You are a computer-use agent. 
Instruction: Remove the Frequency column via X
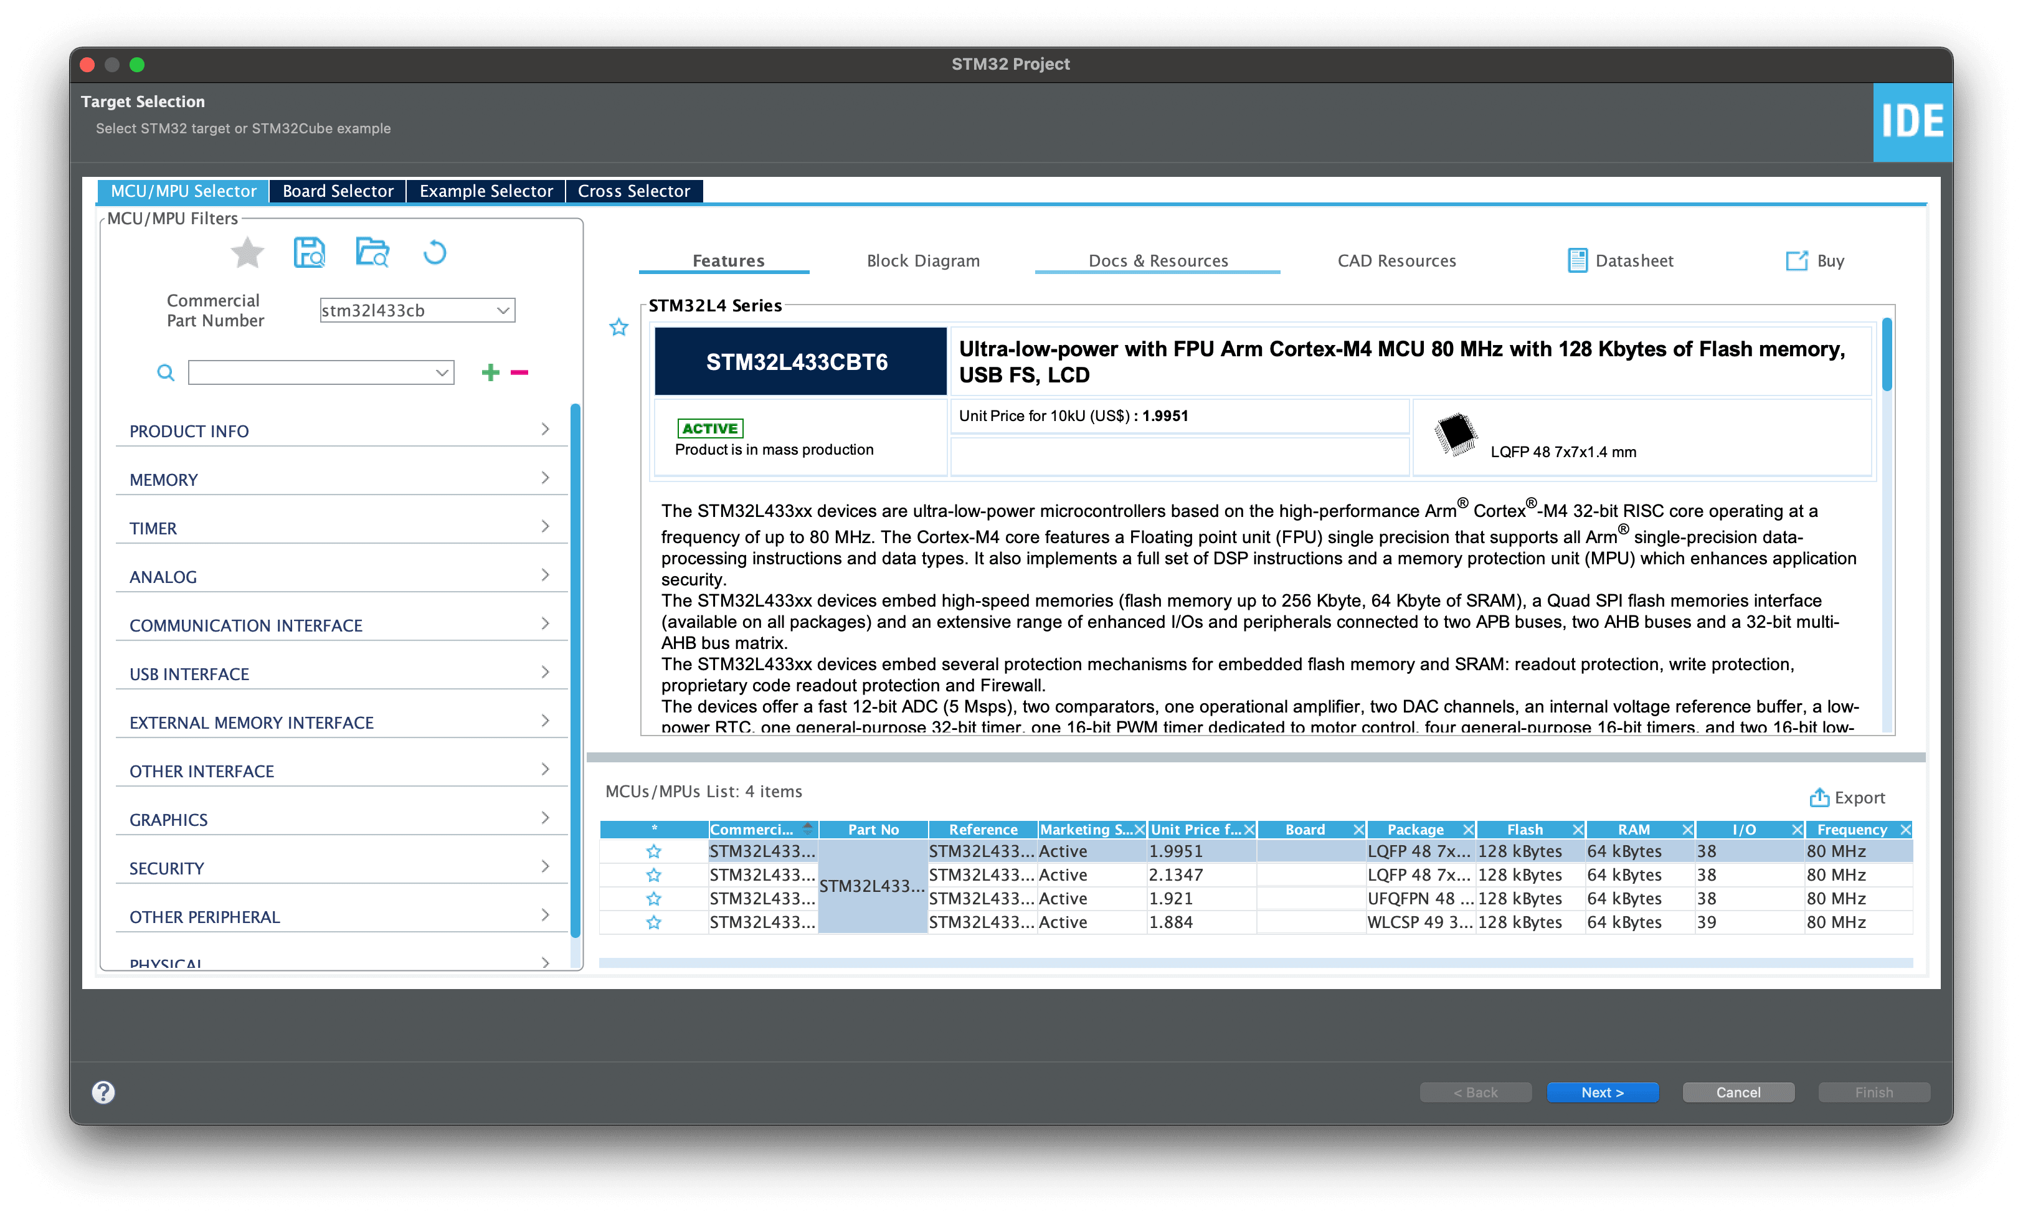(x=1906, y=830)
